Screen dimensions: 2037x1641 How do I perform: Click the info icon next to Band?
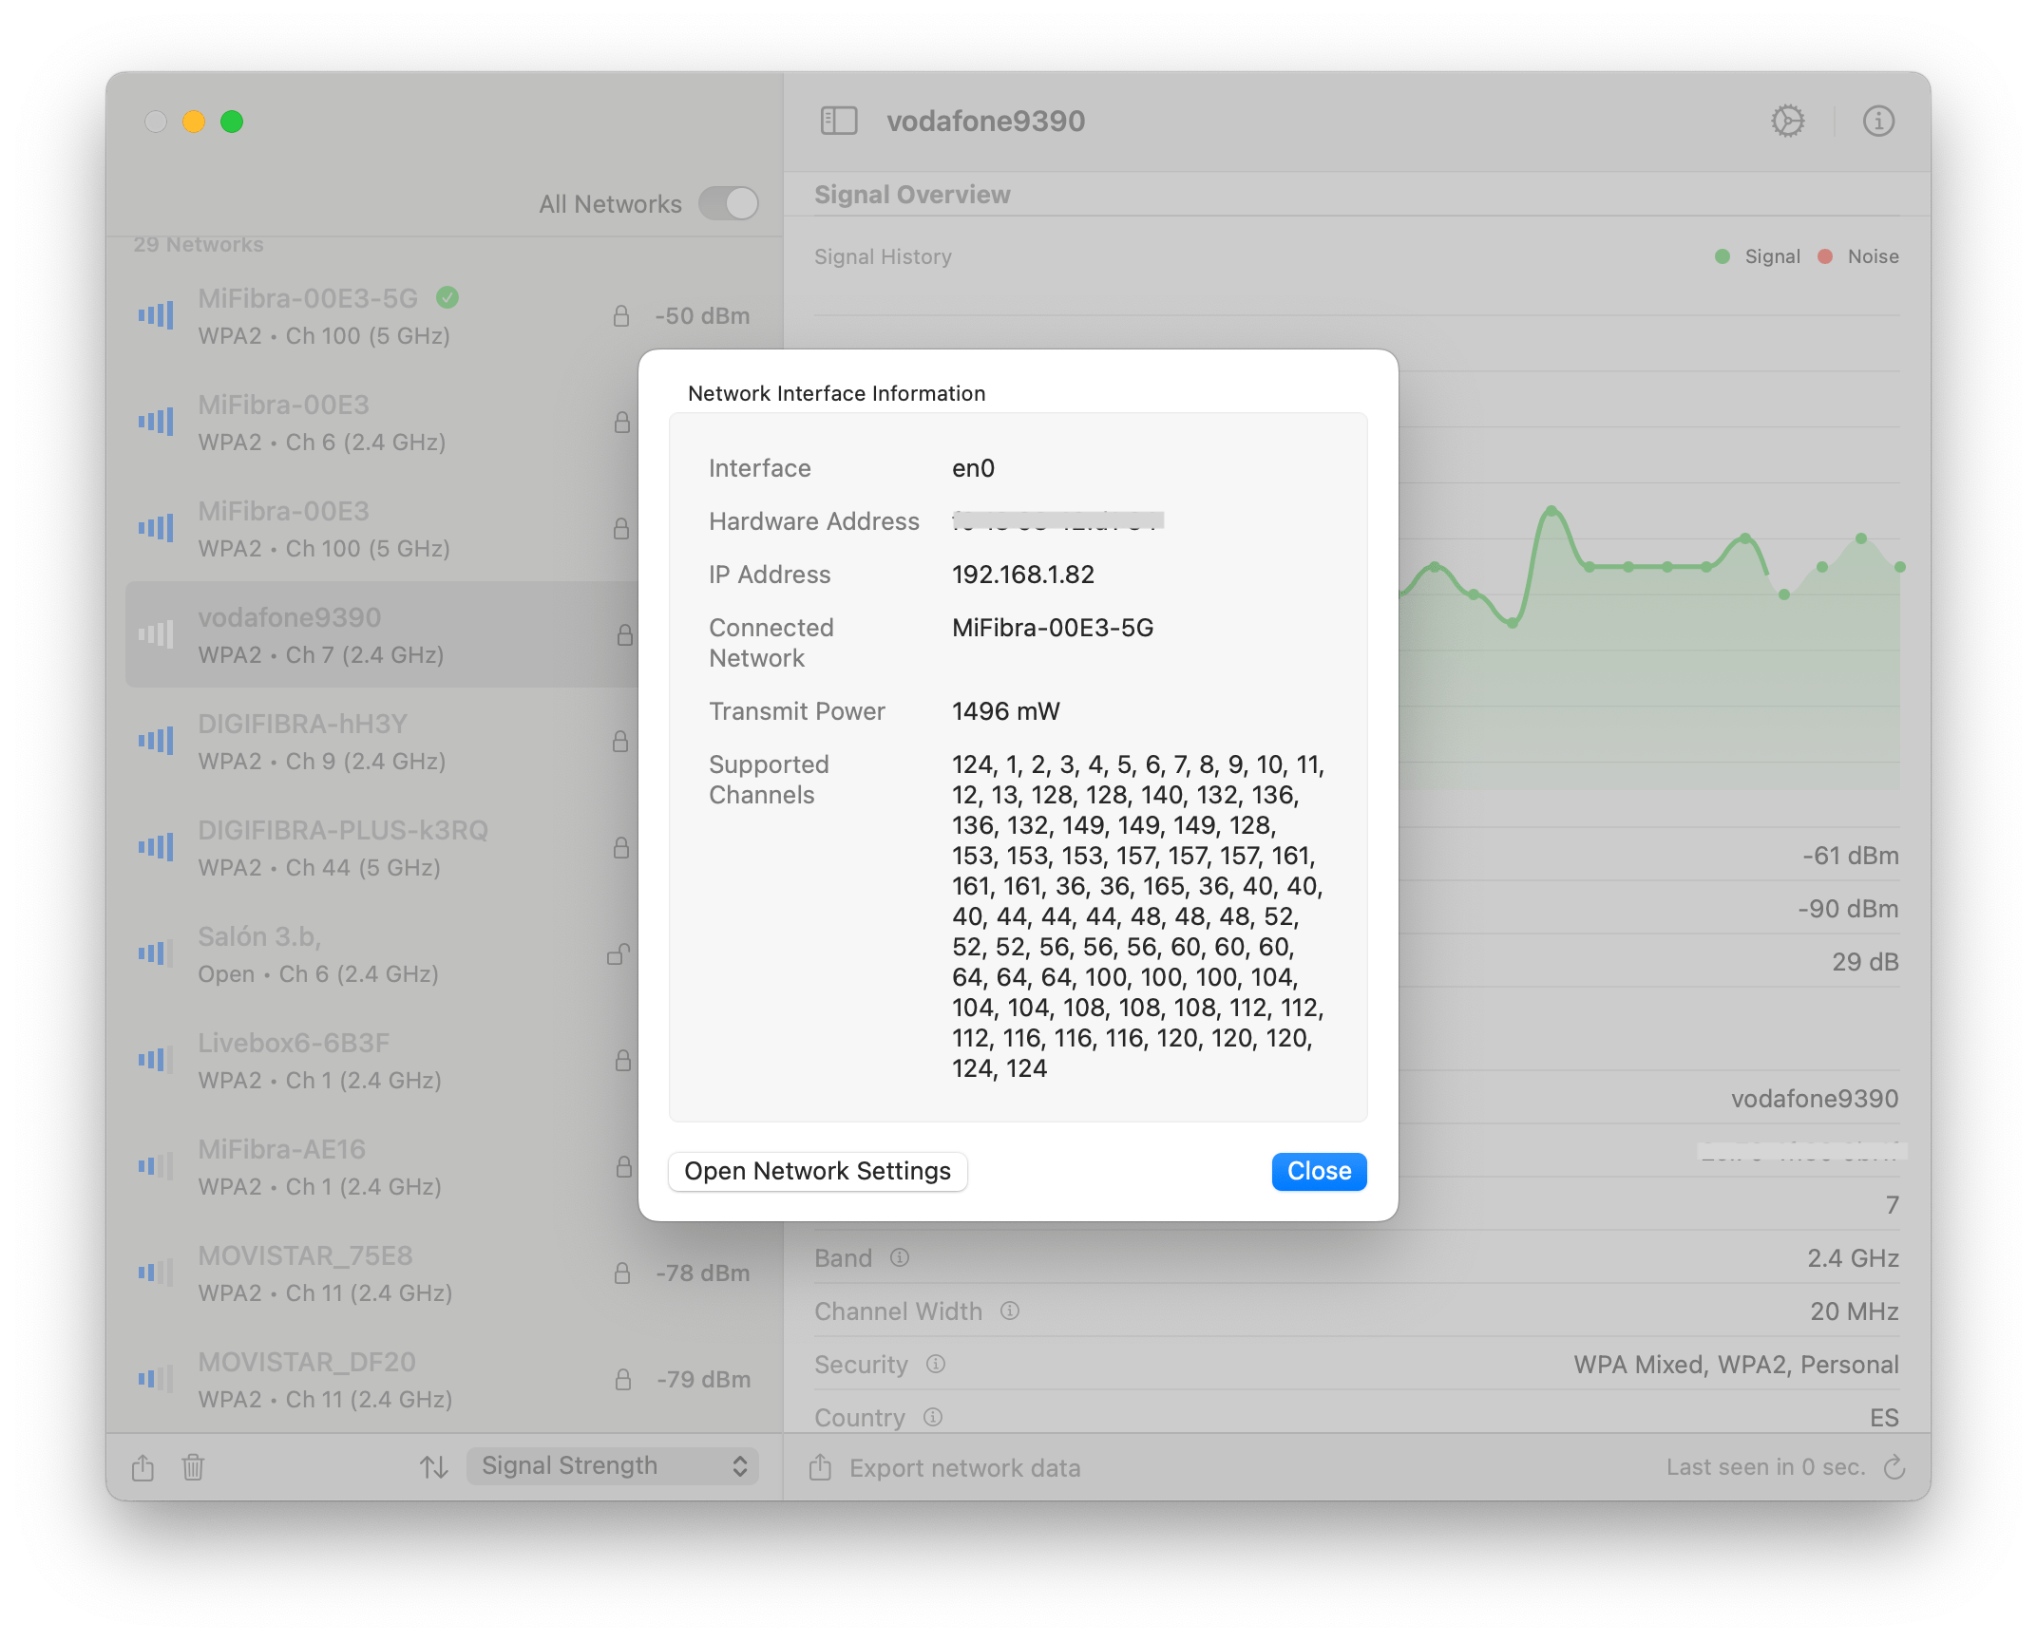point(899,1257)
